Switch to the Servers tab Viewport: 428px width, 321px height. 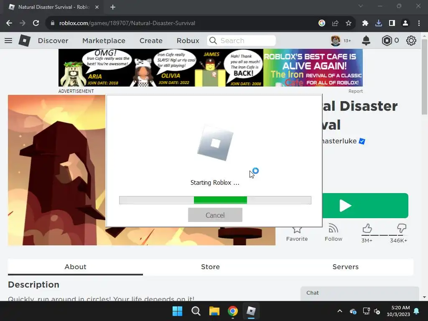click(346, 267)
